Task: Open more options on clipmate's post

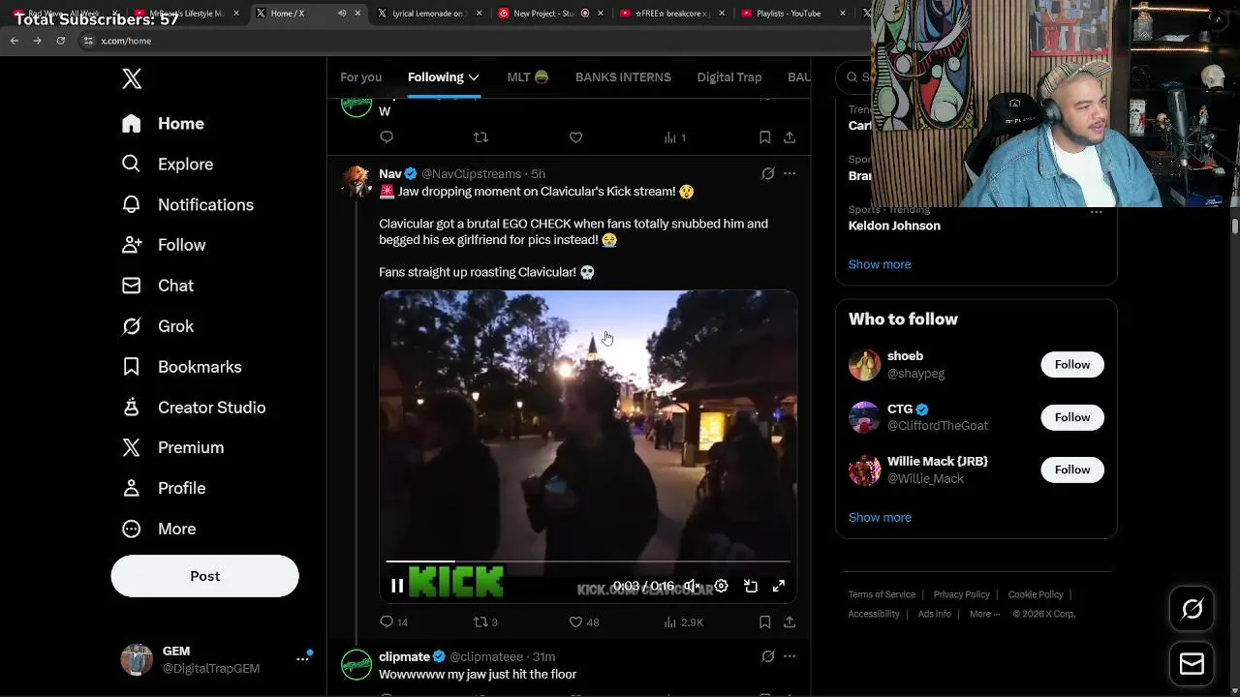Action: [x=790, y=656]
